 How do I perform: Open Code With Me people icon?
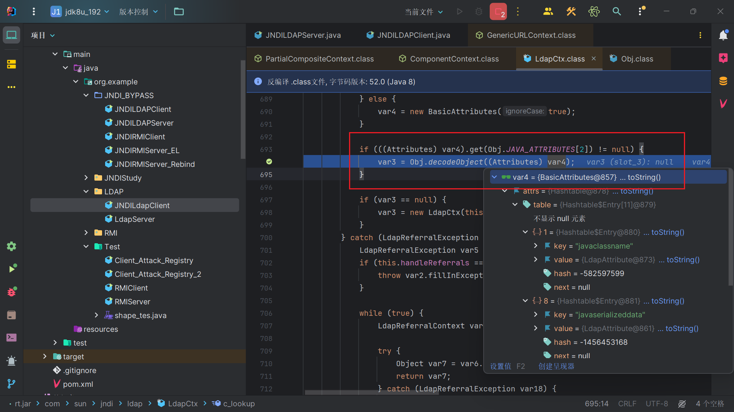click(x=548, y=11)
